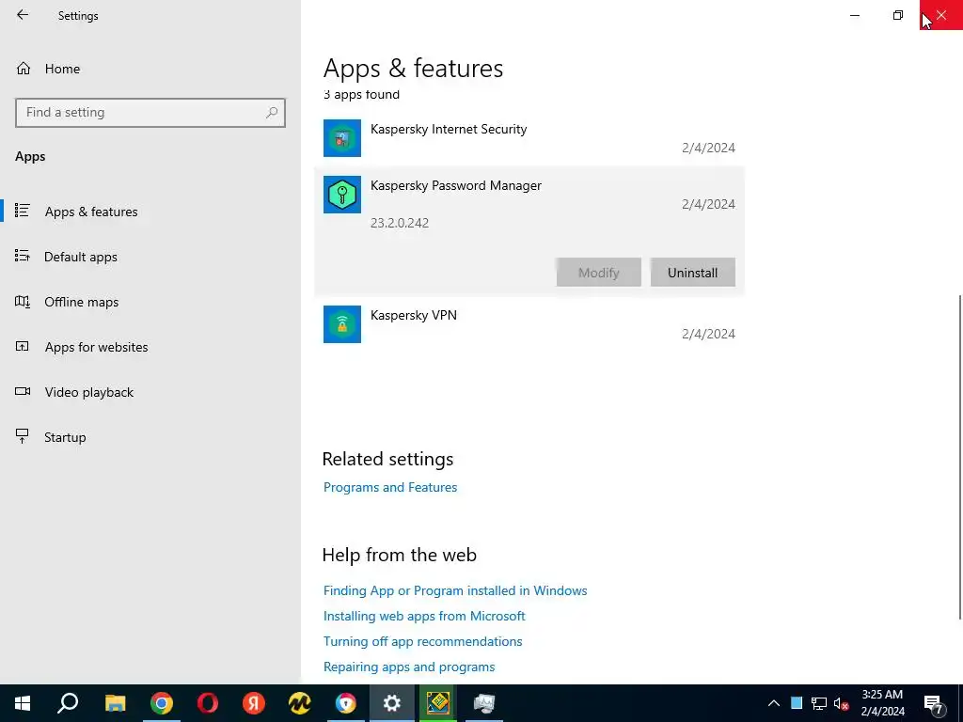Viewport: 963px width, 722px height.
Task: Click the Settings window vertical scrollbar
Action: [x=959, y=458]
